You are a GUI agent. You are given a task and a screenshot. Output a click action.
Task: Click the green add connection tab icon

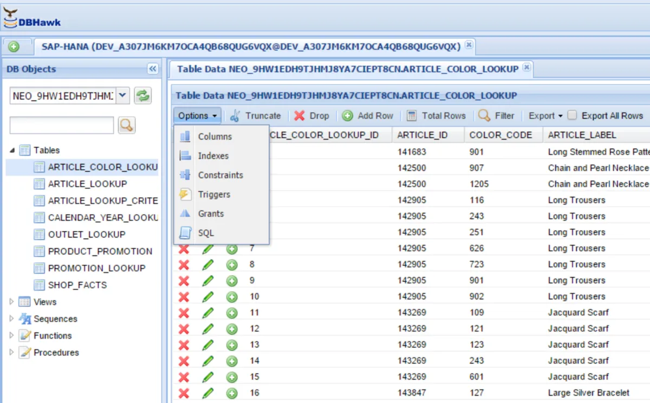coord(14,47)
